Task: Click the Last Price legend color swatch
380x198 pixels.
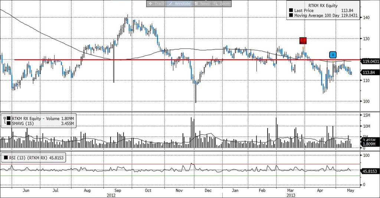Action: pos(291,11)
